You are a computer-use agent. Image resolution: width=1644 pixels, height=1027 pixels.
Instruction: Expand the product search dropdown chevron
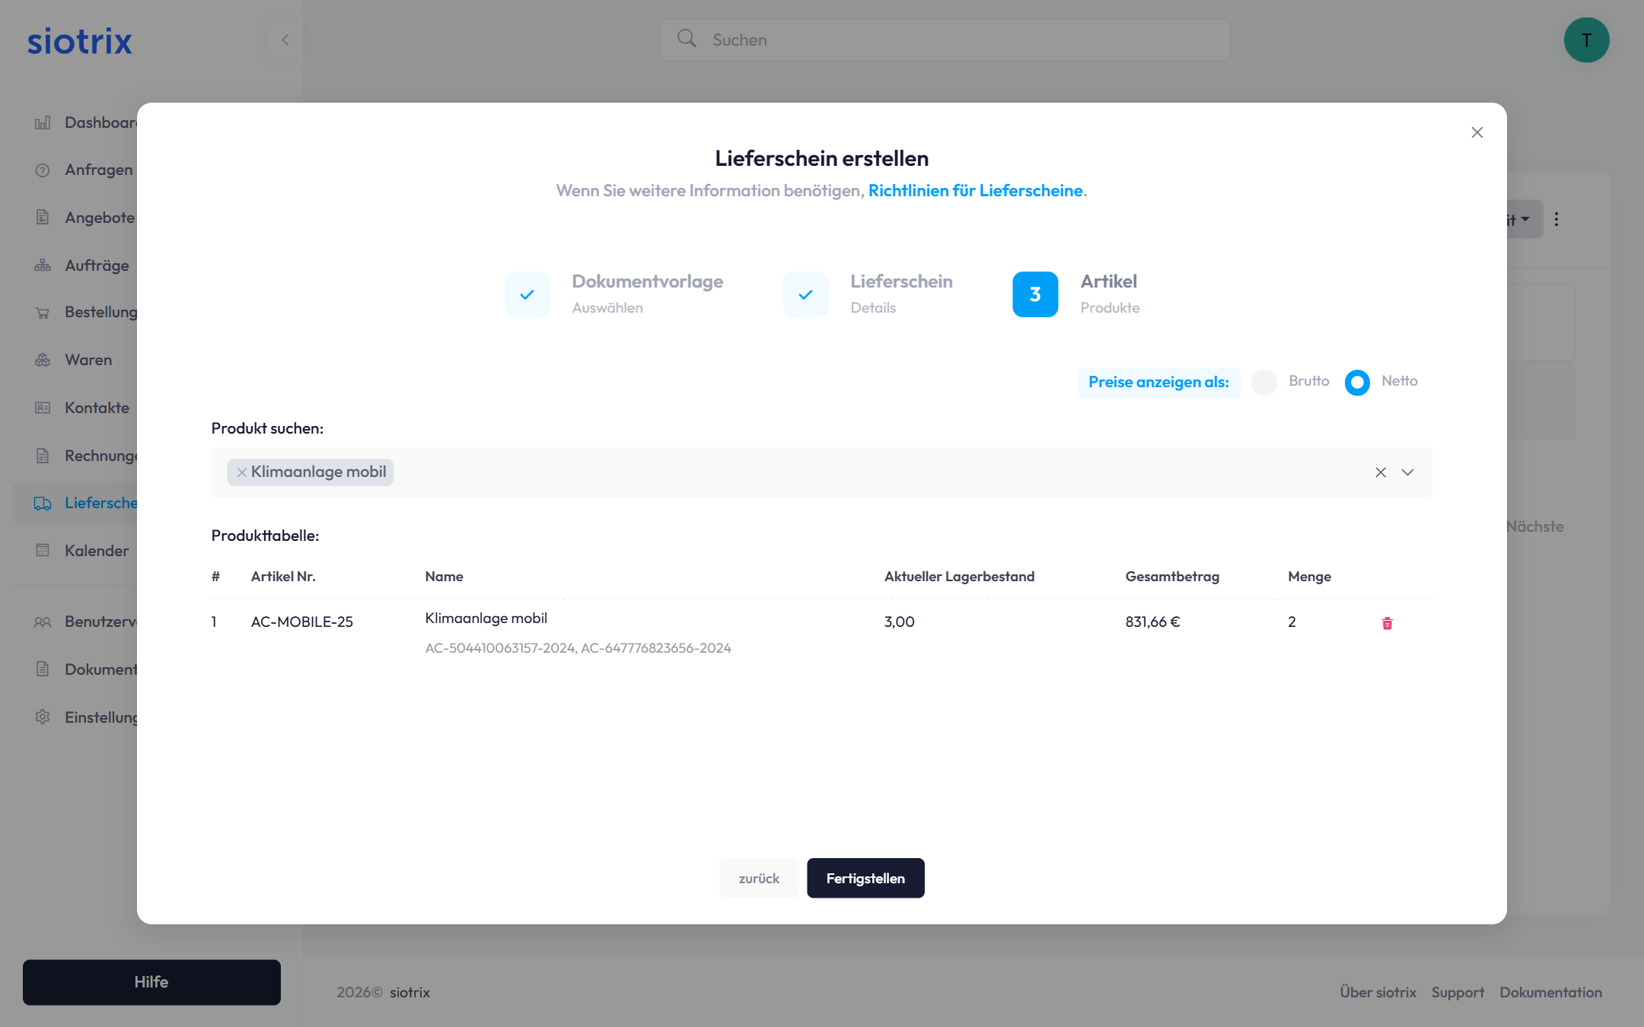pyautogui.click(x=1407, y=472)
